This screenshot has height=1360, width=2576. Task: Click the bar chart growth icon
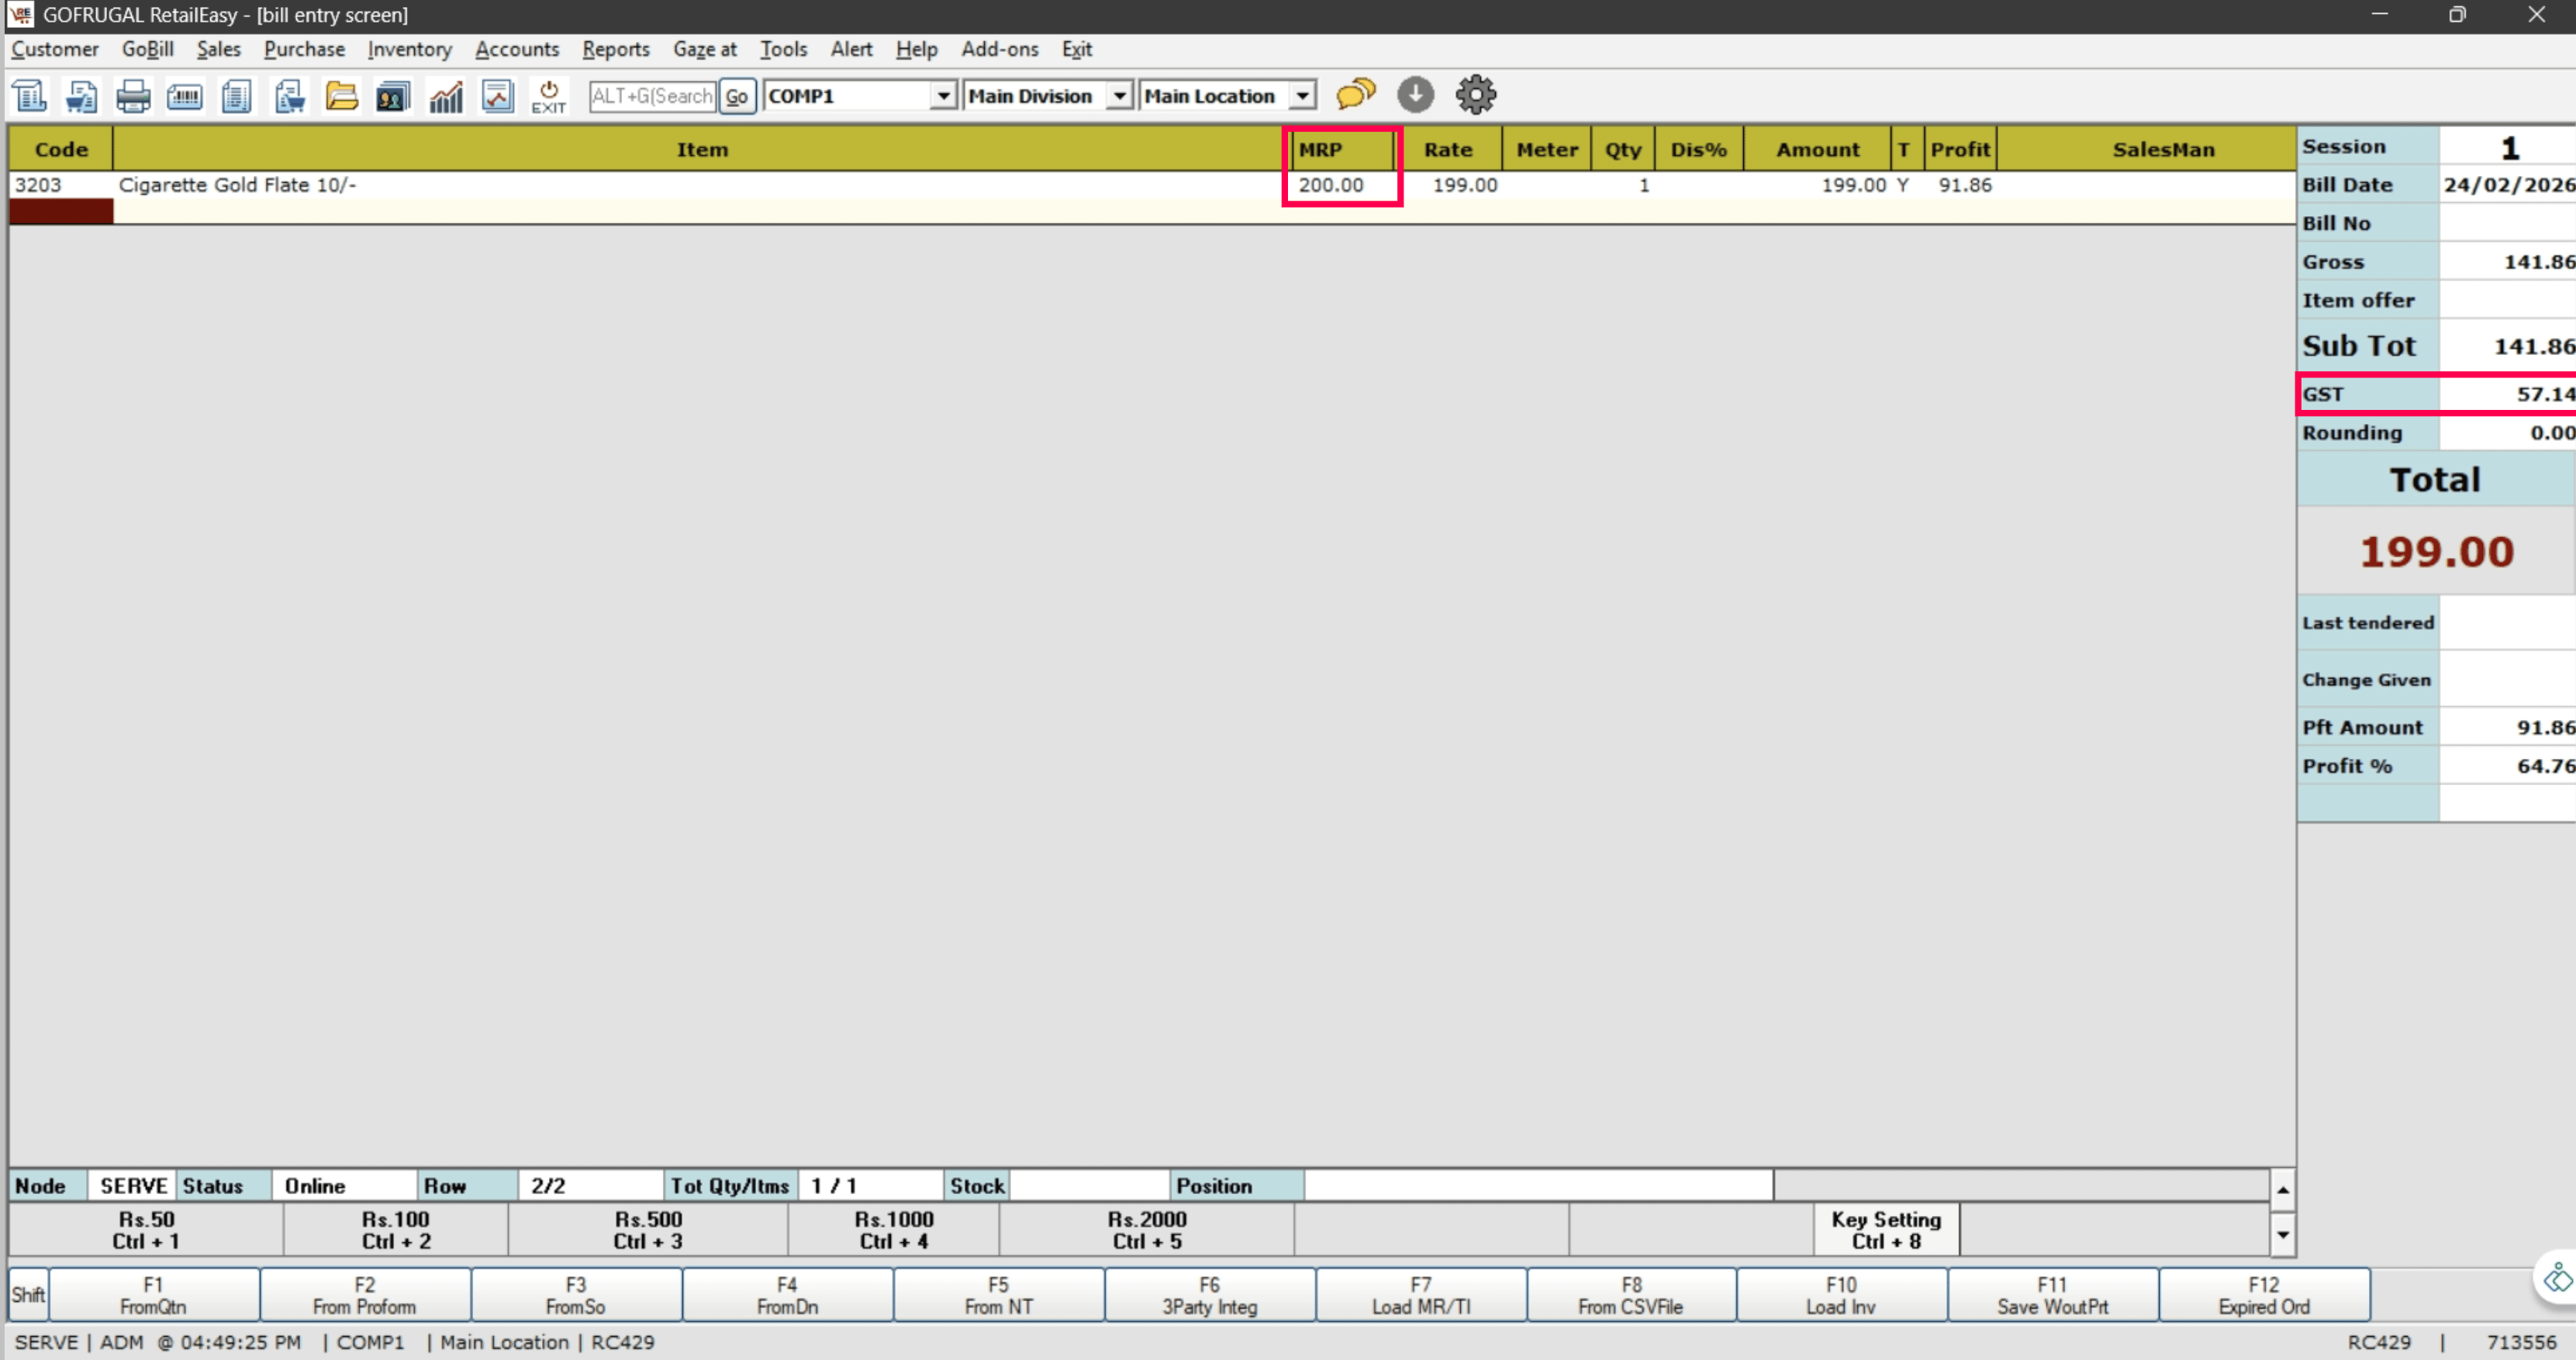tap(445, 96)
